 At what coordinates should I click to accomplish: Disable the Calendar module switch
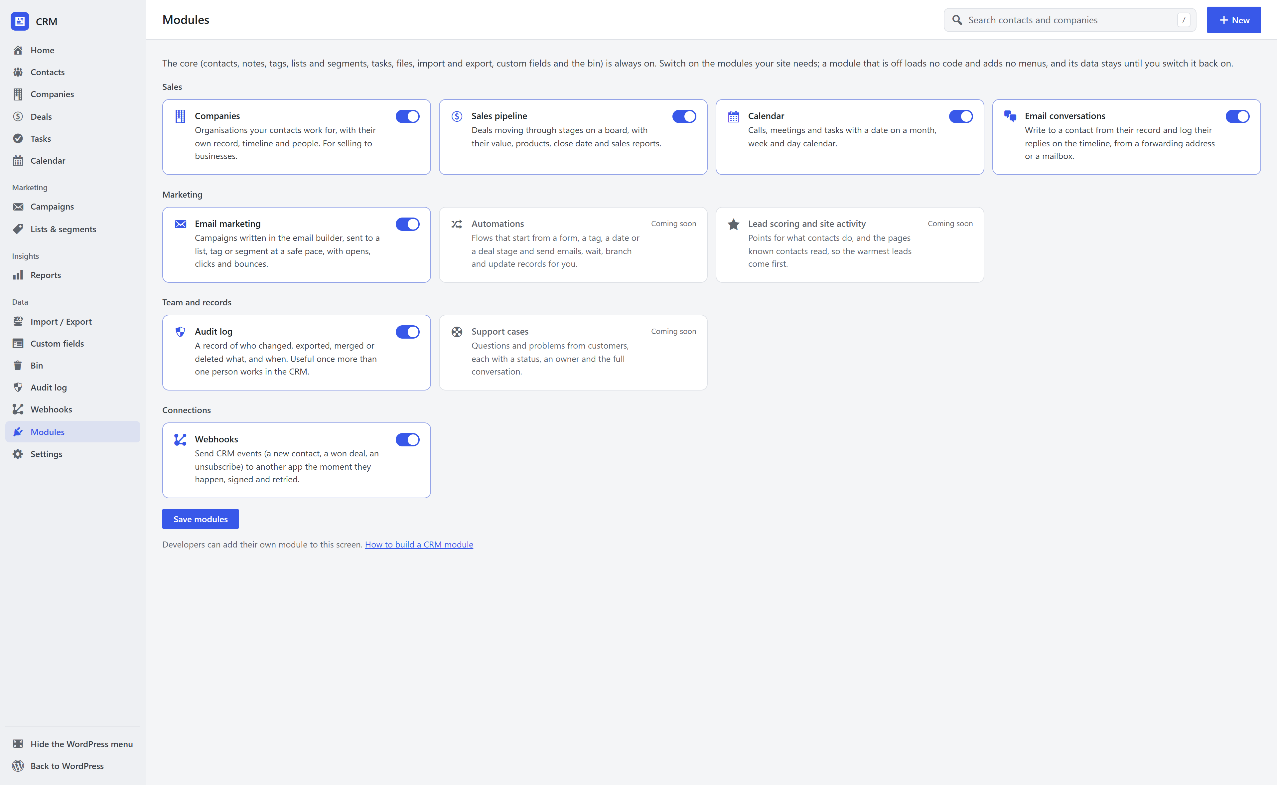tap(960, 116)
